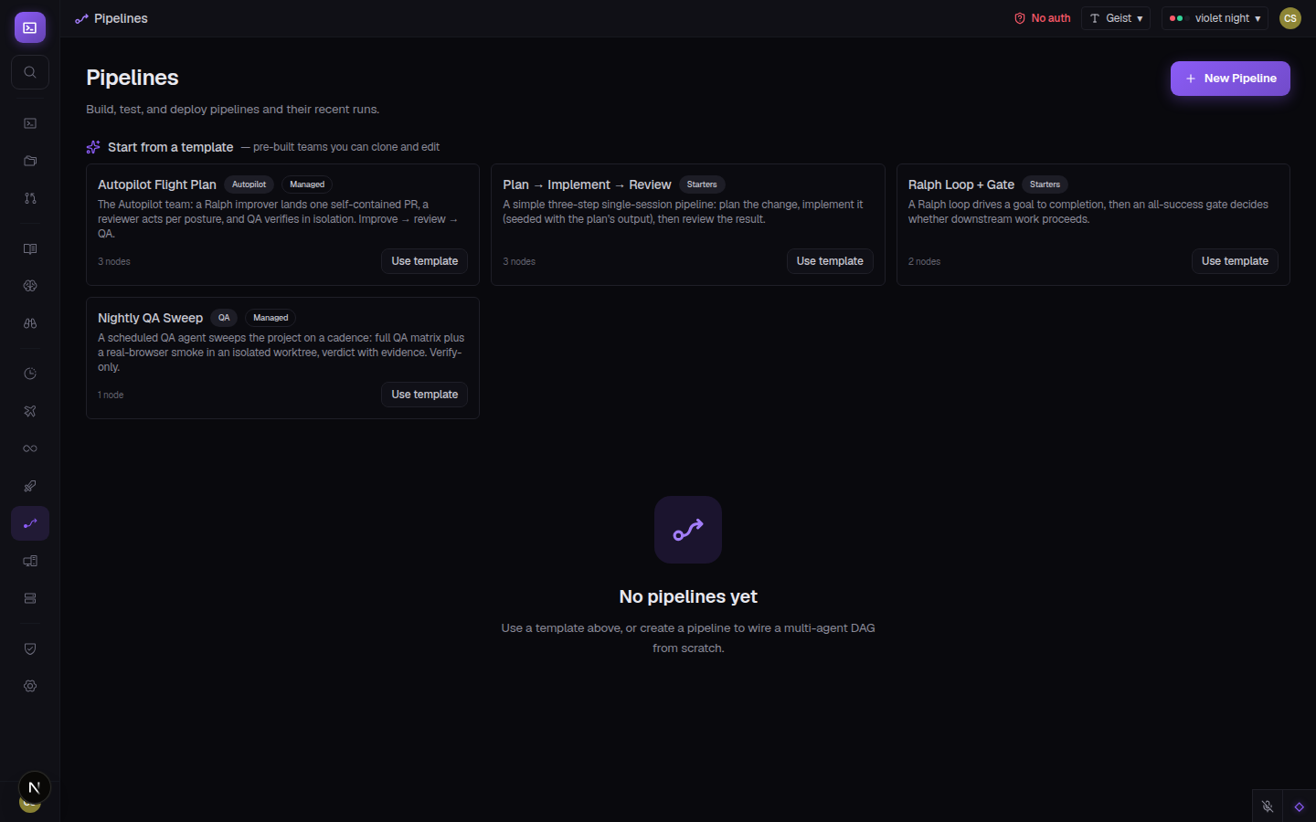Viewport: 1316px width, 822px height.
Task: Click the purple terminal app logo
Action: (x=30, y=27)
